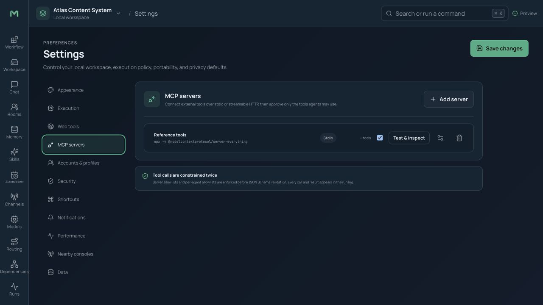Select the Web tools settings tab
Screen dimensions: 543x305
click(84, 127)
